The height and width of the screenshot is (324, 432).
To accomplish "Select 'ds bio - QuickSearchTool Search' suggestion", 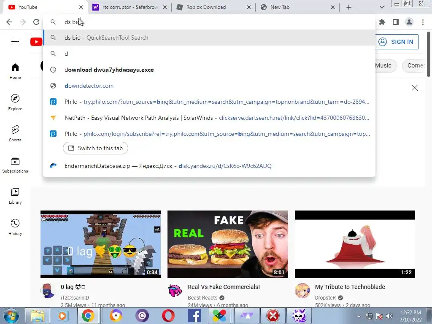I will point(209,38).
